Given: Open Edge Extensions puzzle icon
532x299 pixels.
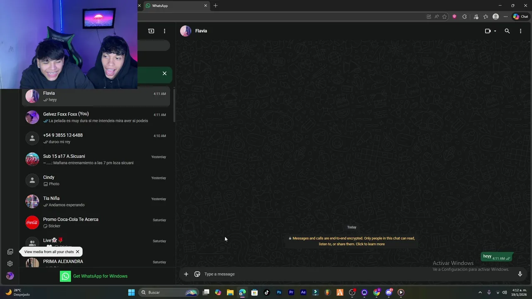Looking at the screenshot, I should pos(464,17).
